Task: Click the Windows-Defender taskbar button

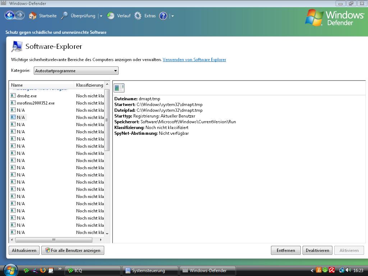Action: tap(207, 271)
